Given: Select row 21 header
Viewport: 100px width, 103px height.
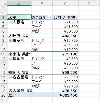Looking at the screenshot, I should [4, 100].
